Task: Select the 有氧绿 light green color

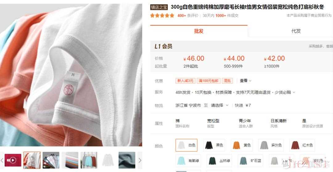Action: point(188,161)
